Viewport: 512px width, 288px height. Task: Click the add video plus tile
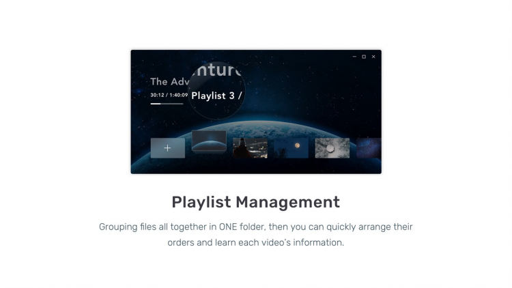[x=167, y=148]
